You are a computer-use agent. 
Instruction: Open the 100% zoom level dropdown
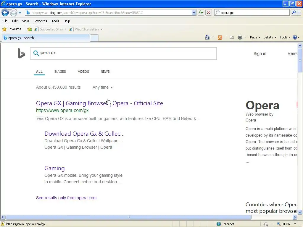295,224
